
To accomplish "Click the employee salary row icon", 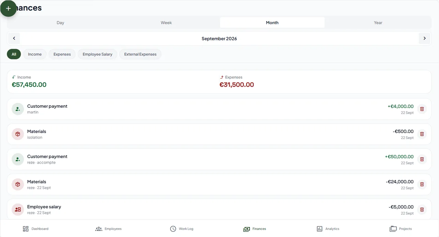I will tap(18, 209).
